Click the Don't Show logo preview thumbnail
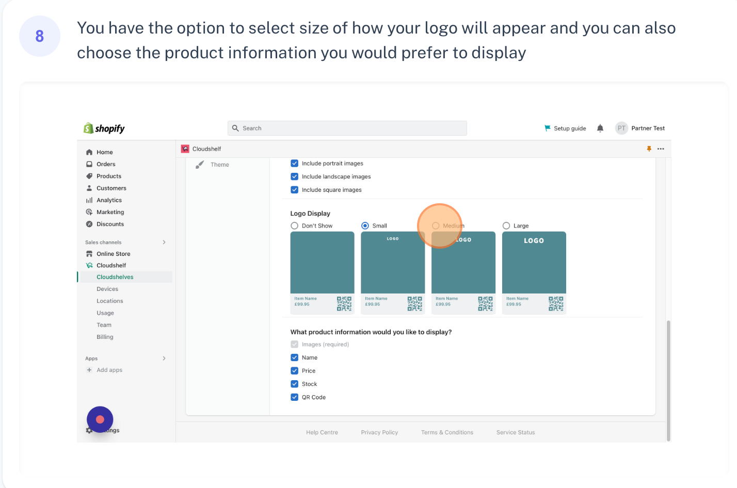 tap(323, 272)
